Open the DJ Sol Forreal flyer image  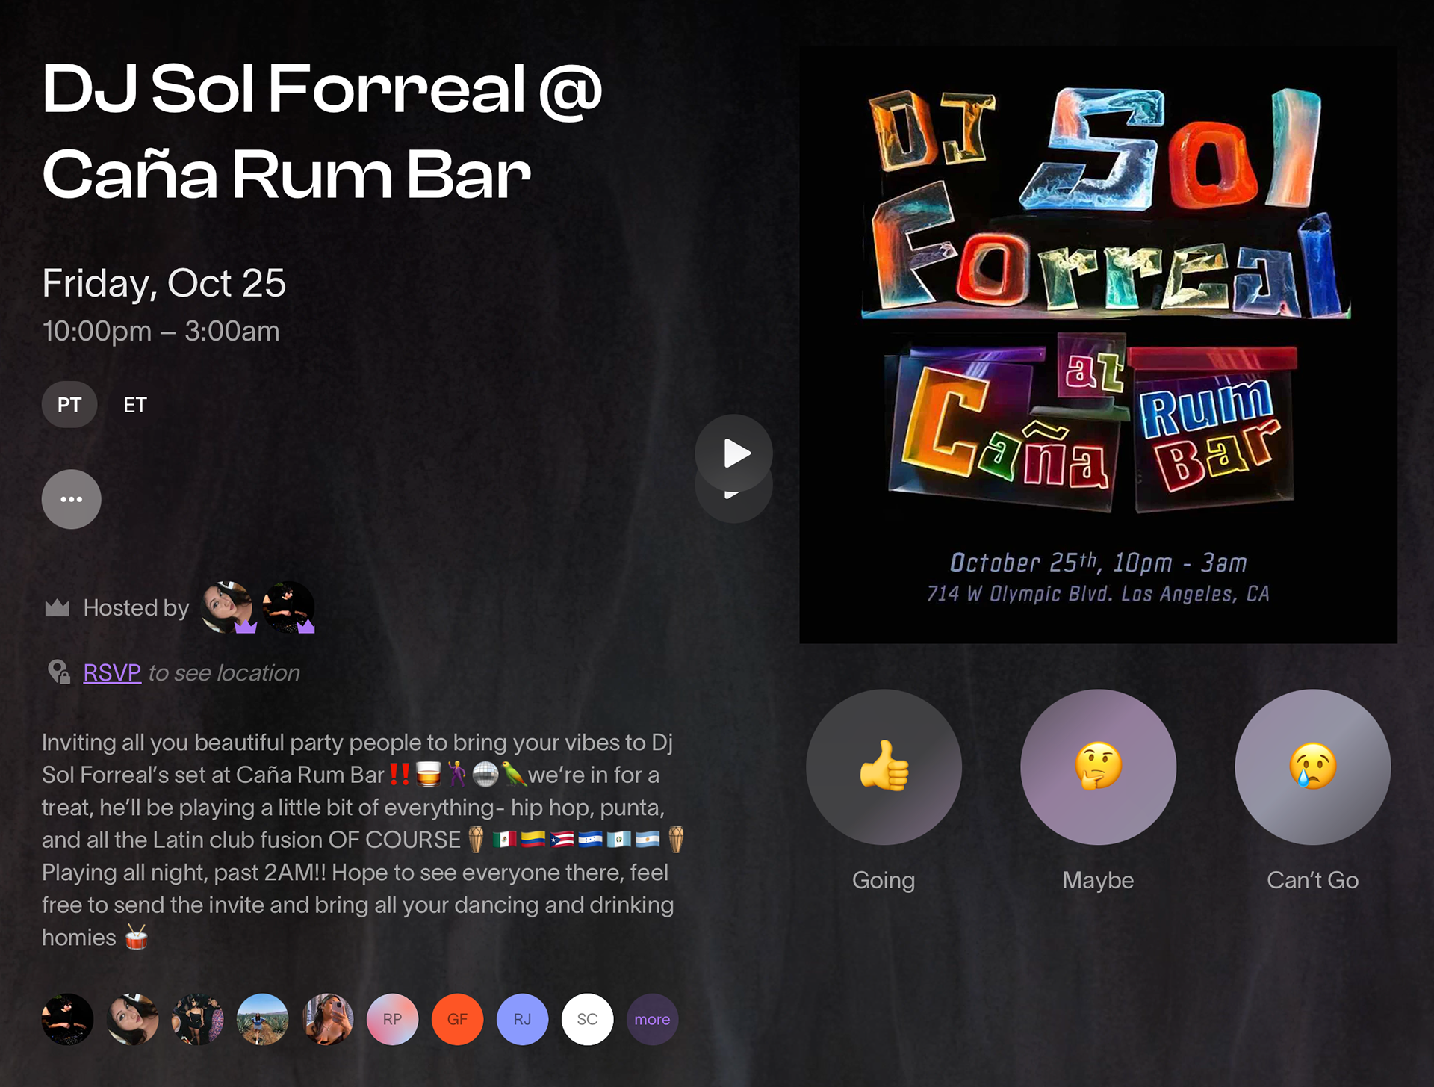point(1098,344)
